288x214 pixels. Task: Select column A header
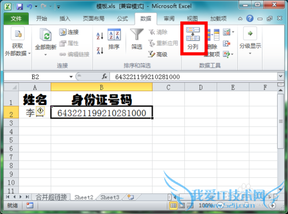35,87
